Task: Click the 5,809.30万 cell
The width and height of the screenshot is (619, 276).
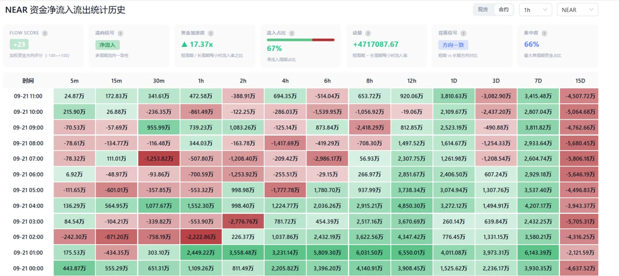Action: (327, 253)
